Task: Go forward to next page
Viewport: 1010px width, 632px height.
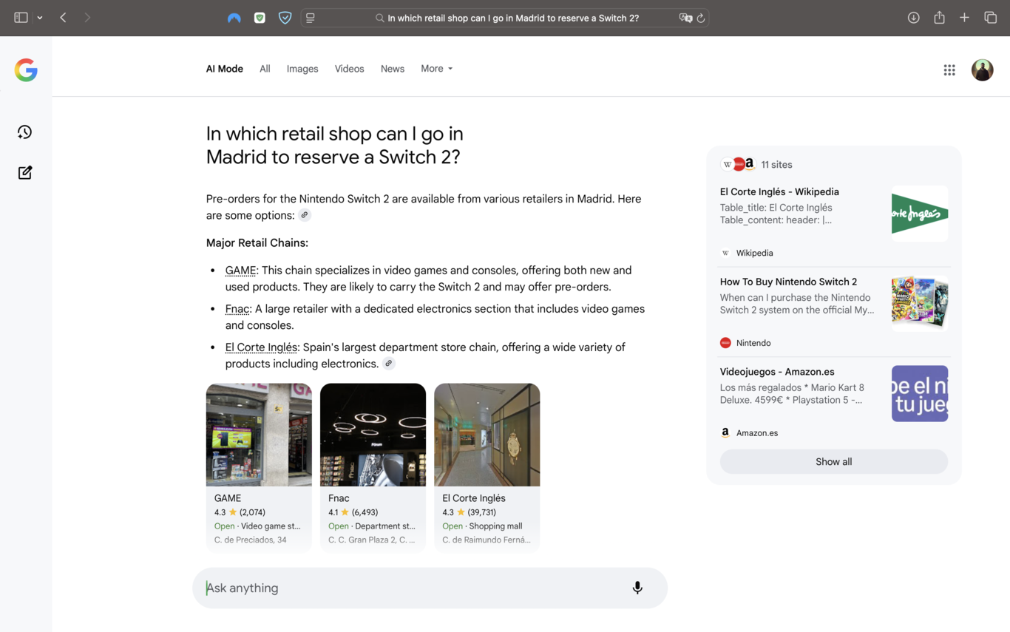Action: 87,18
